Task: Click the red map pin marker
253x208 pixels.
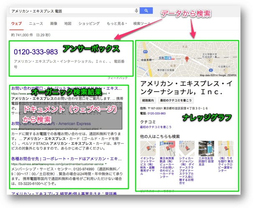Action: point(187,59)
